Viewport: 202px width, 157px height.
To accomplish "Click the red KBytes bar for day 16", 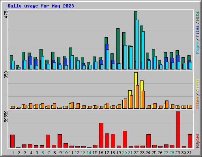I will (x=101, y=135).
